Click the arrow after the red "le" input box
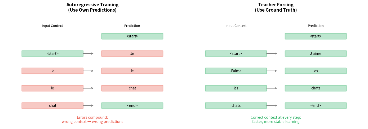The width and height of the screenshot is (368, 129). pos(88,88)
